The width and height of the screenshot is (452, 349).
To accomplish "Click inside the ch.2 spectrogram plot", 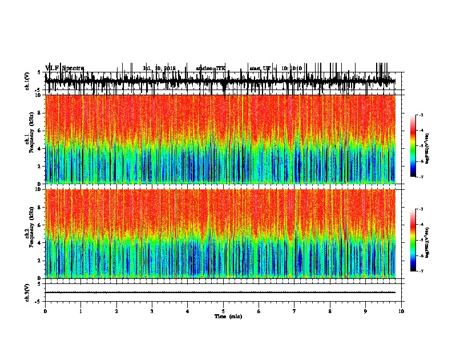I will (x=220, y=234).
